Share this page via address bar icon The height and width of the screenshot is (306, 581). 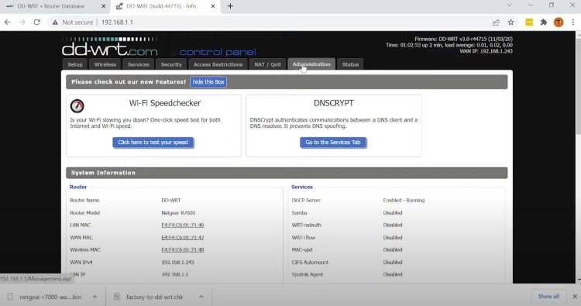click(496, 22)
